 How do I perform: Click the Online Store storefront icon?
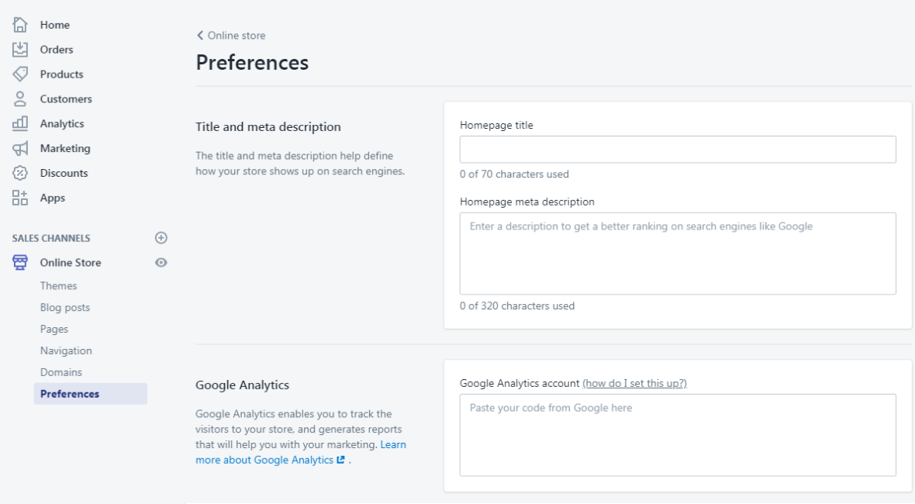tap(20, 263)
